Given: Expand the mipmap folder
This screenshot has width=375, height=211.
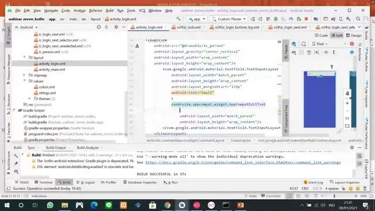Looking at the screenshot, I should 25,75.
